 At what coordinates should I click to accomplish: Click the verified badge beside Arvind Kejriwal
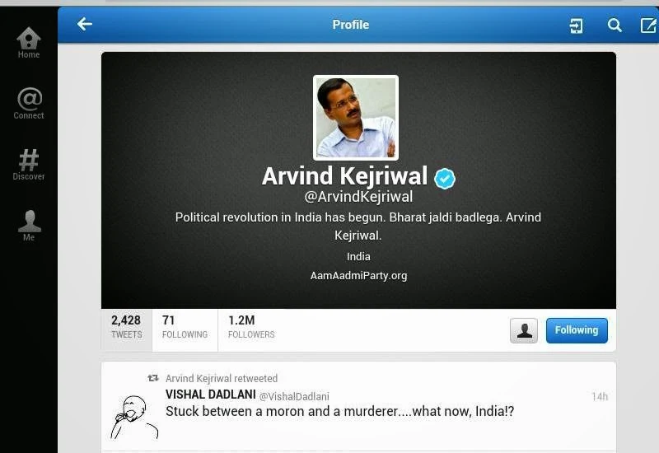[x=445, y=178]
